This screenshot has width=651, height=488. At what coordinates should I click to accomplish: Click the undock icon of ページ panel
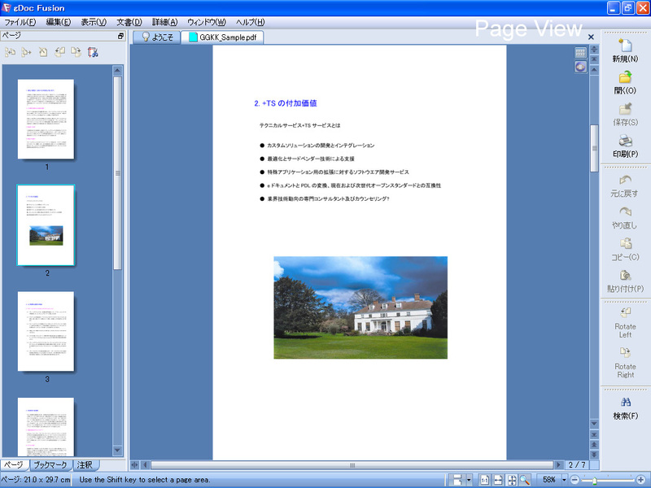120,36
